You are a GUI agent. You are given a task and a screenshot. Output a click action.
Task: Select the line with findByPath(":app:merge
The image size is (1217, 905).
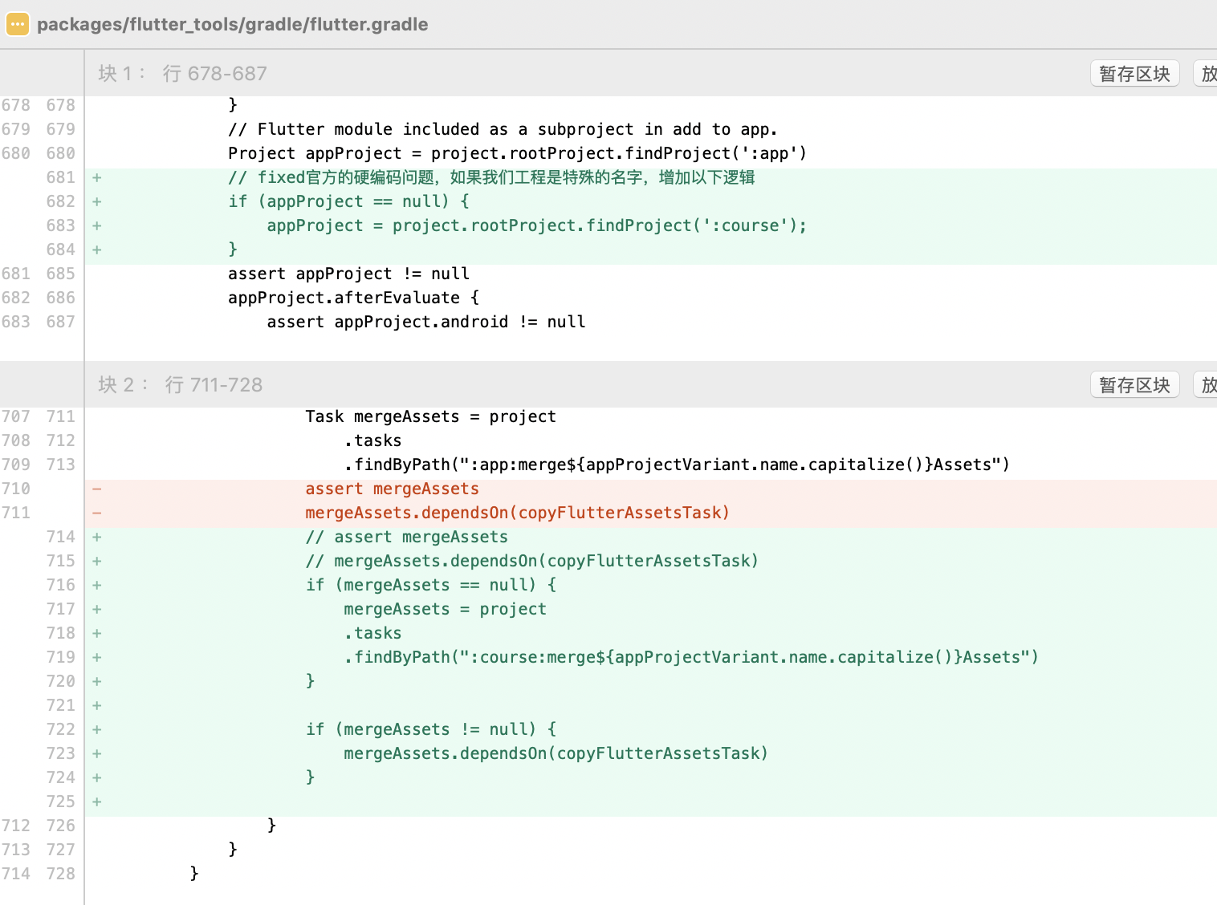(677, 465)
